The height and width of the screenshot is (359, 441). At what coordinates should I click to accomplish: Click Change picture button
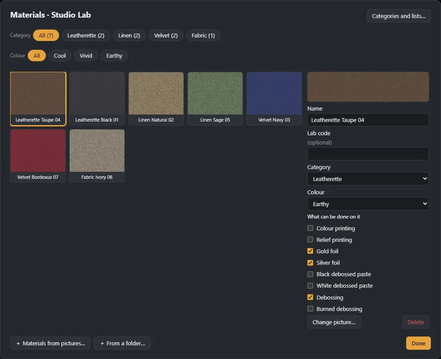coord(334,322)
